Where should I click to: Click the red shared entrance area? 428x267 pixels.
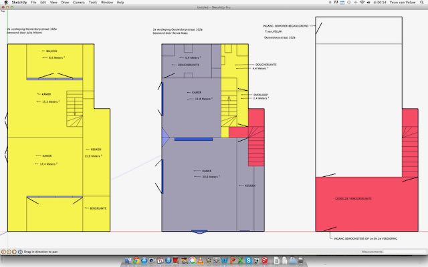(x=366, y=204)
